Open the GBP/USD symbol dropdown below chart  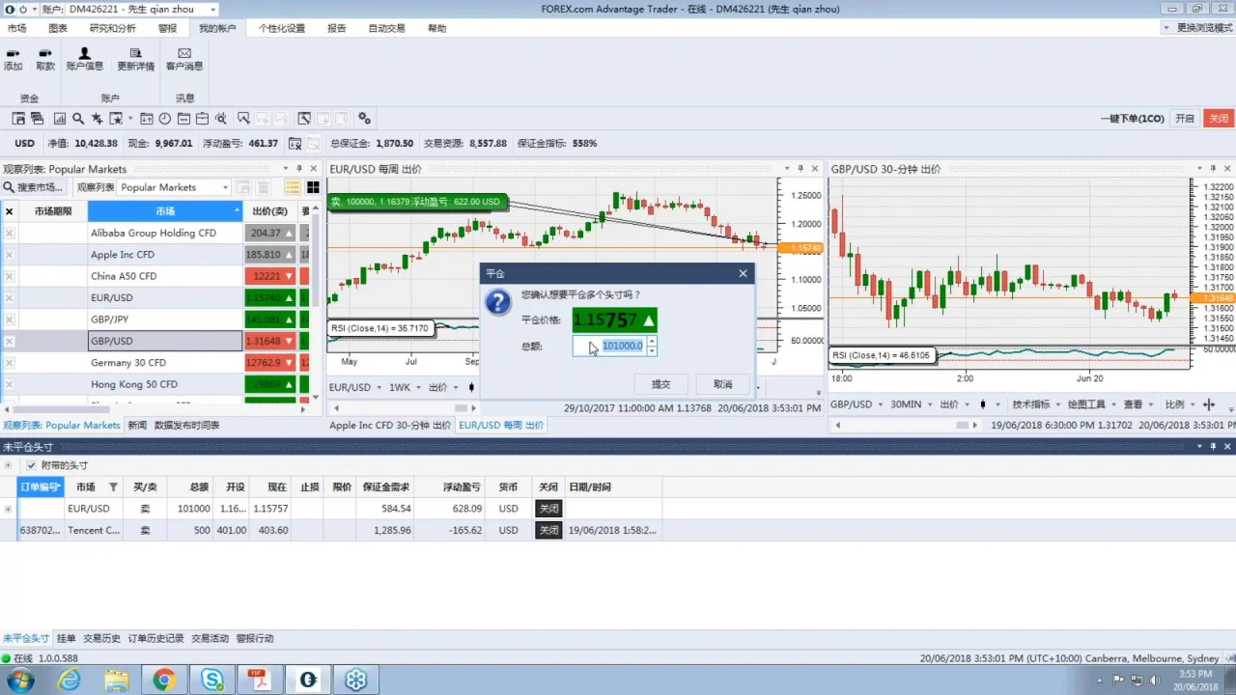[x=855, y=404]
